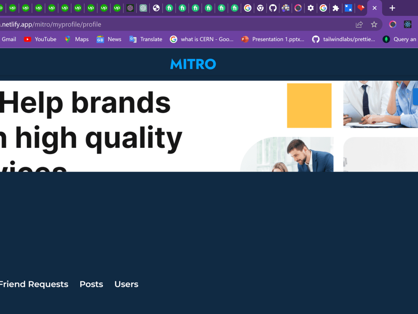Open a new browser tab with the plus button
The width and height of the screenshot is (418, 314).
(x=392, y=8)
